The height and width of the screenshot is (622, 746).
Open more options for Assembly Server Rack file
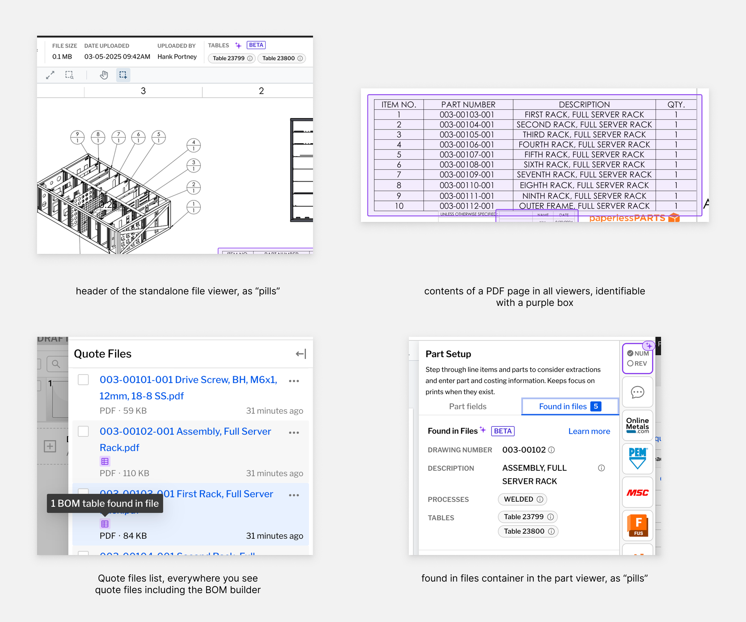294,433
